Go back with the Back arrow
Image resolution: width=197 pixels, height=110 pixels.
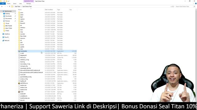[2, 6]
